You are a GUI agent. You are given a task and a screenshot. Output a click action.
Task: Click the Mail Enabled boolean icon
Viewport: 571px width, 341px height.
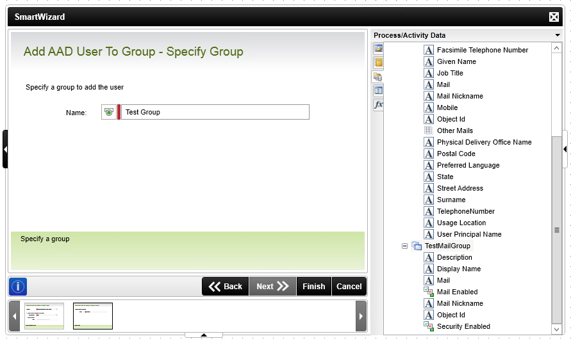pos(429,292)
